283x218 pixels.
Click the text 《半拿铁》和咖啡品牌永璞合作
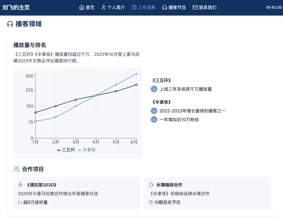coord(180,194)
